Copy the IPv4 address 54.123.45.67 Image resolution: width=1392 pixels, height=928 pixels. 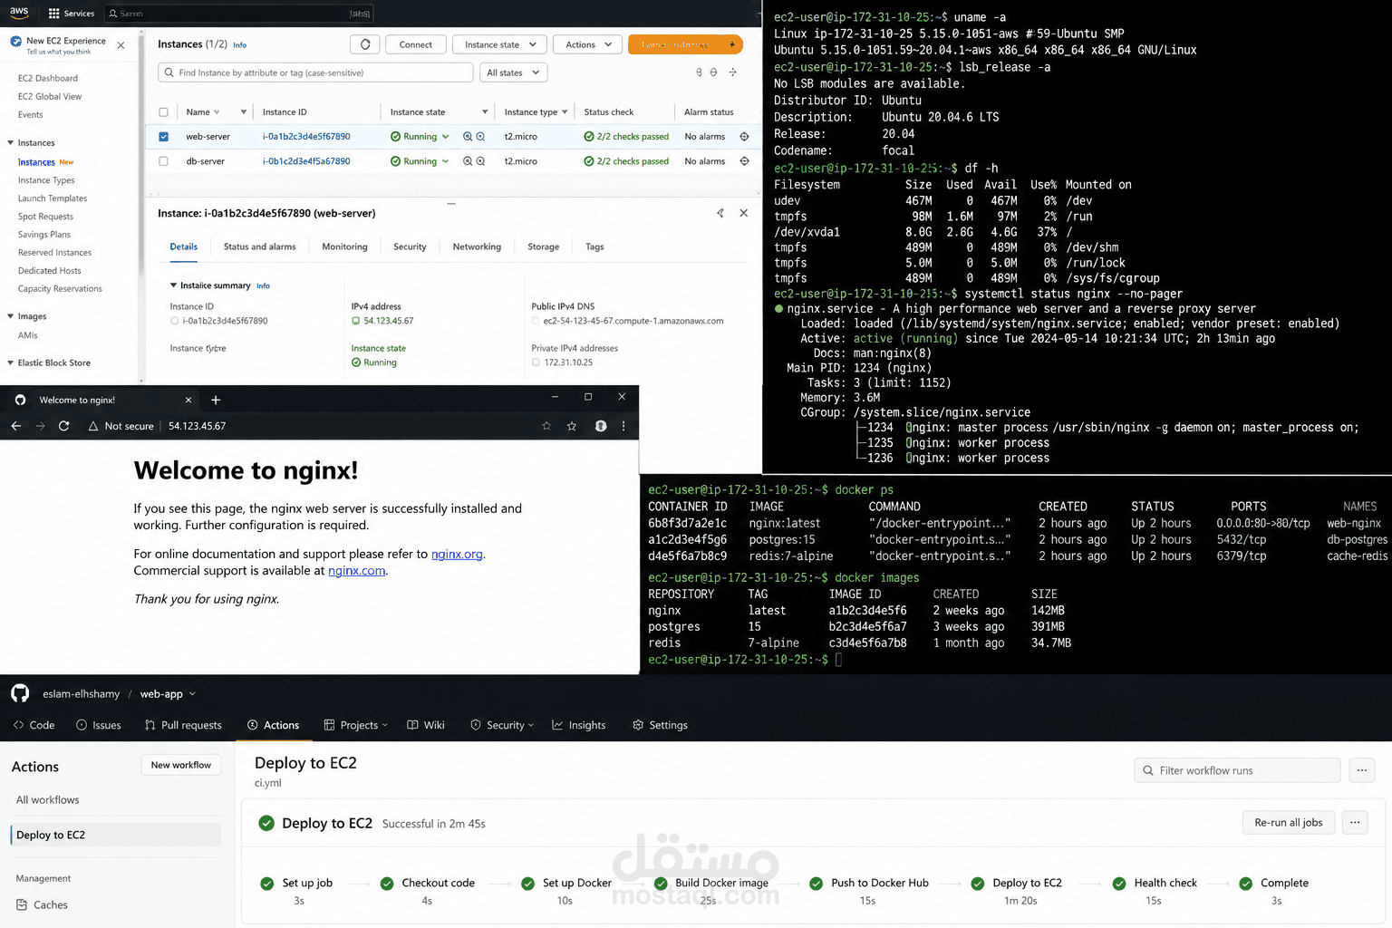click(355, 321)
